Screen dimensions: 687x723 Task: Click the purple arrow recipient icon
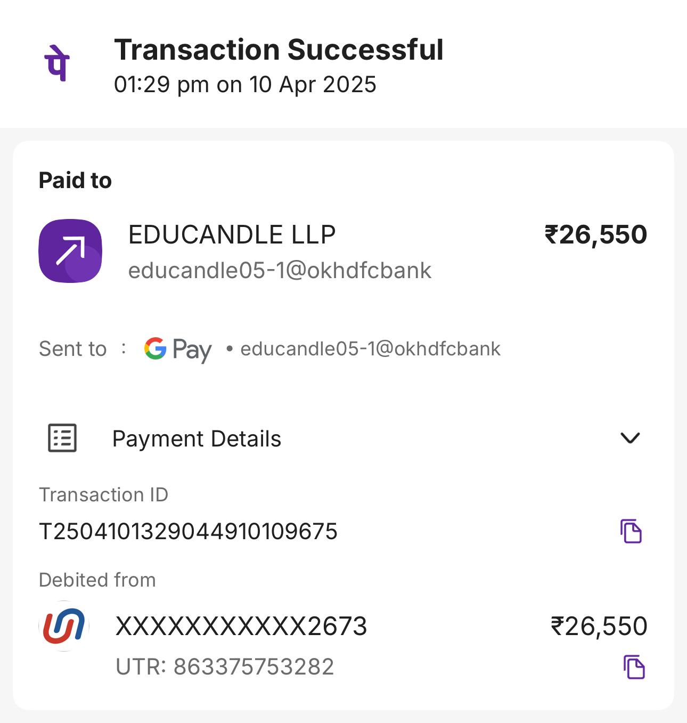pos(70,250)
